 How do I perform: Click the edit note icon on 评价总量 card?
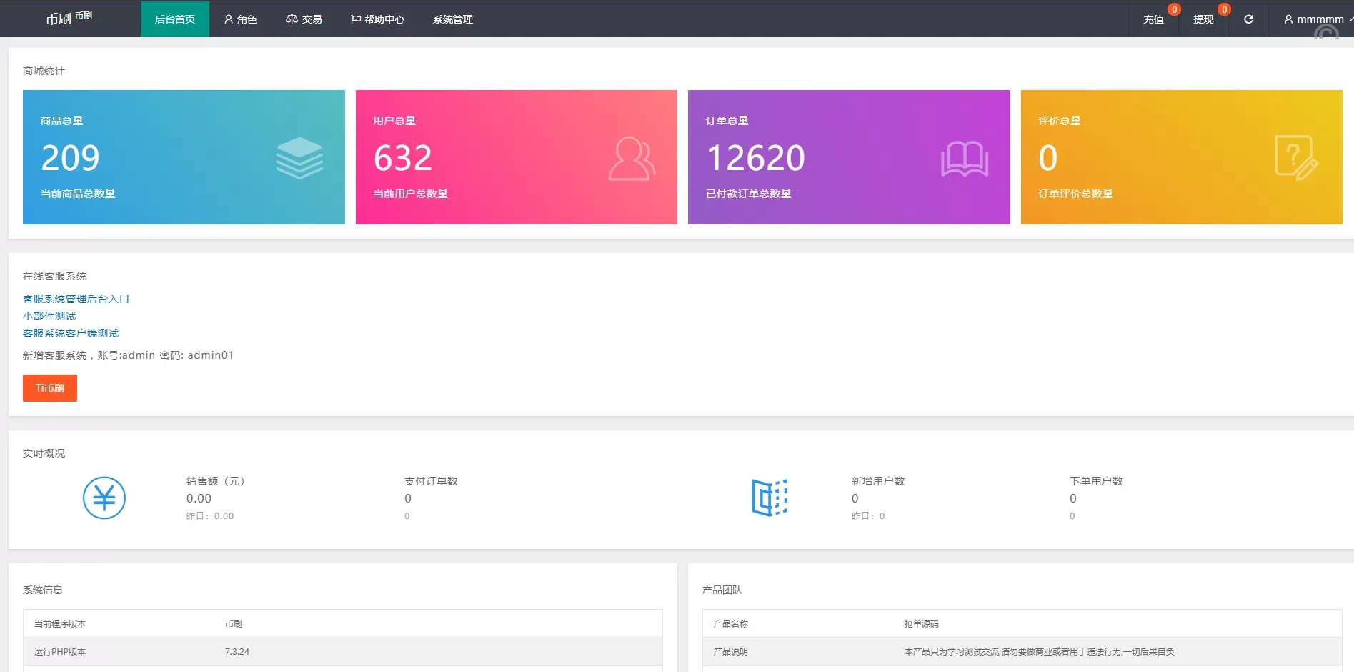[1295, 158]
